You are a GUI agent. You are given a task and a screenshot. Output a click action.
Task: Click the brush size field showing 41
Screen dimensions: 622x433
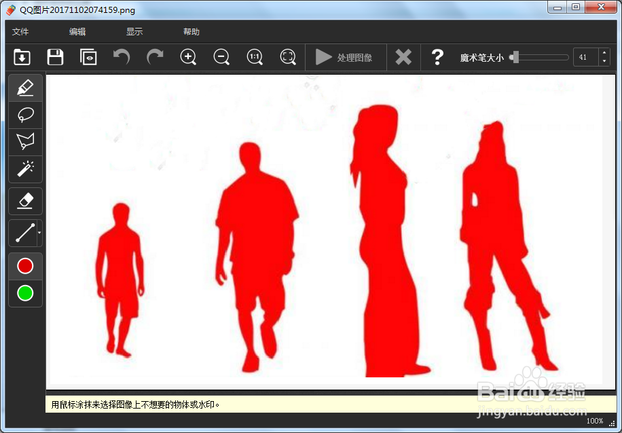(x=585, y=58)
